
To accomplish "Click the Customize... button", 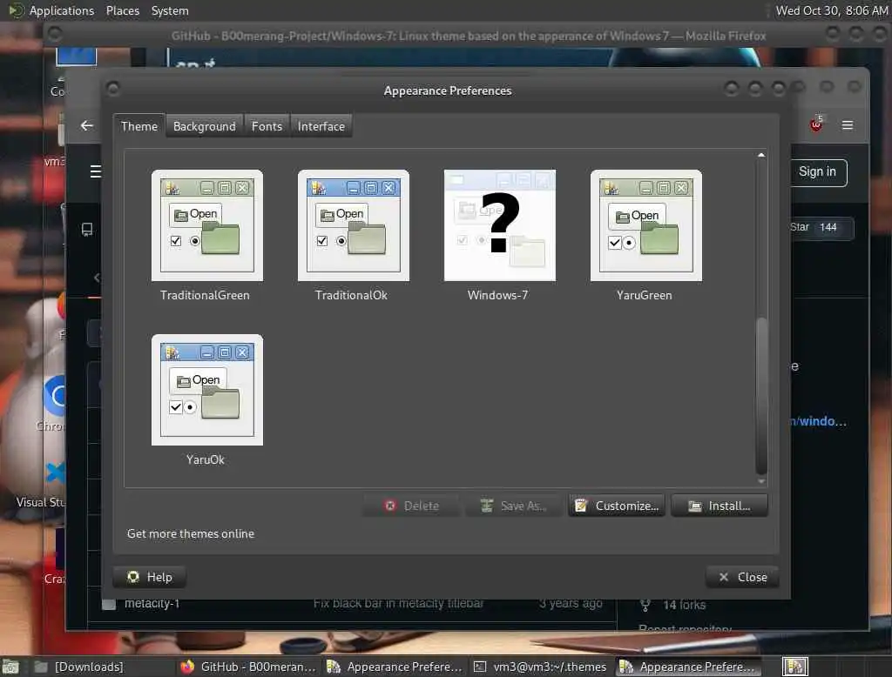I will click(617, 506).
